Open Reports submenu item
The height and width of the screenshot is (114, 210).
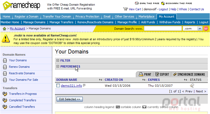[190, 22]
